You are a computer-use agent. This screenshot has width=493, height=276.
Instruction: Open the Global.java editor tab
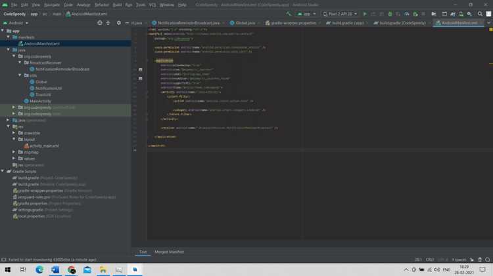tap(243, 23)
